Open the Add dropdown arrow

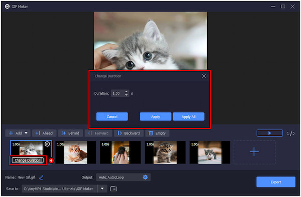point(26,133)
